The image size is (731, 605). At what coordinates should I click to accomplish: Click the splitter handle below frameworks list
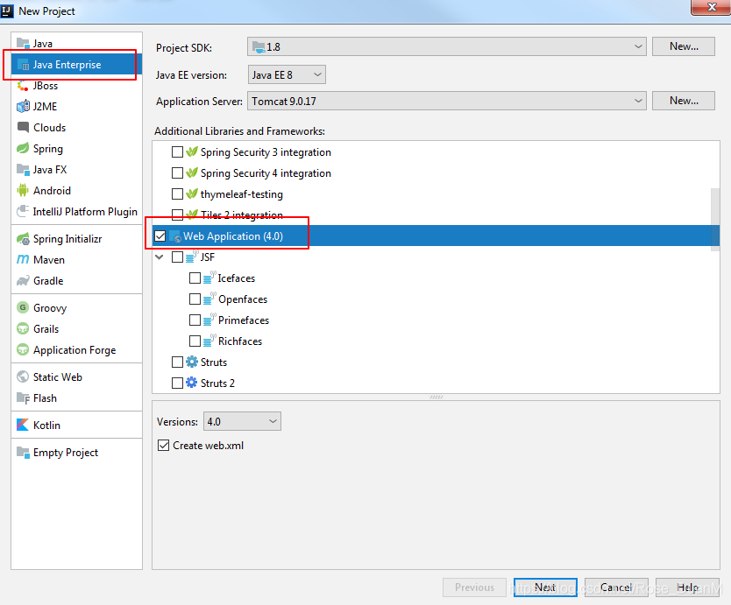(x=436, y=397)
